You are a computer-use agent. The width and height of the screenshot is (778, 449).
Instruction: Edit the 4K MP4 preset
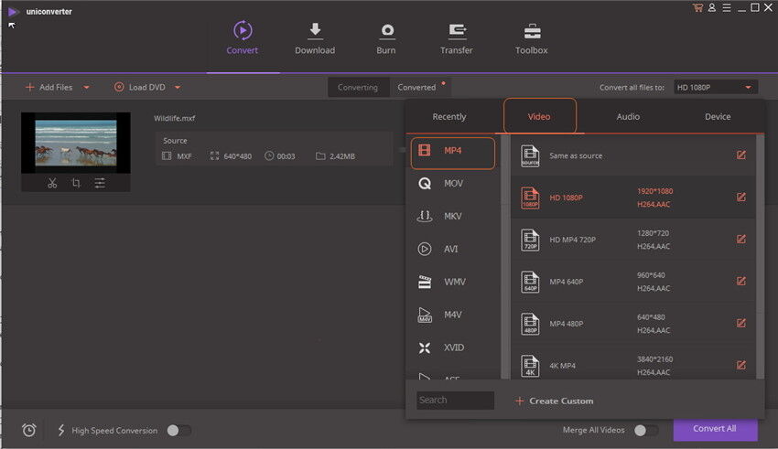[x=740, y=365]
